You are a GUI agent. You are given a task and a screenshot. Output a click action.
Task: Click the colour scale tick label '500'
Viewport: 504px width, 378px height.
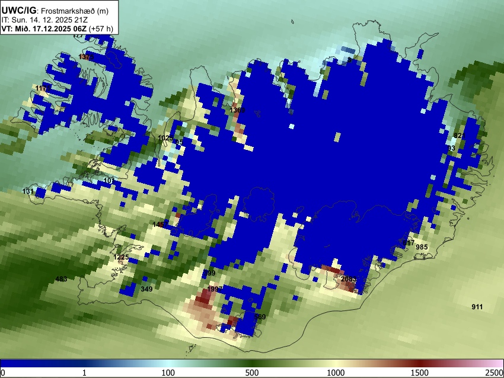pyautogui.click(x=251, y=373)
